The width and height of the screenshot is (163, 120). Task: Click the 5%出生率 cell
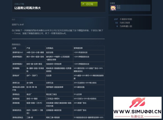pyautogui.click(x=89, y=94)
